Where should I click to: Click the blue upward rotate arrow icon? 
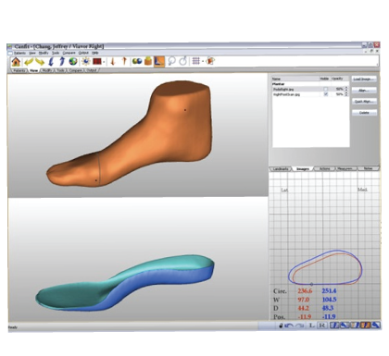(62, 61)
